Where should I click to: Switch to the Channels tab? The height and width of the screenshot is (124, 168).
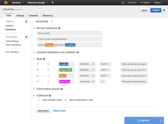[x=34, y=16]
